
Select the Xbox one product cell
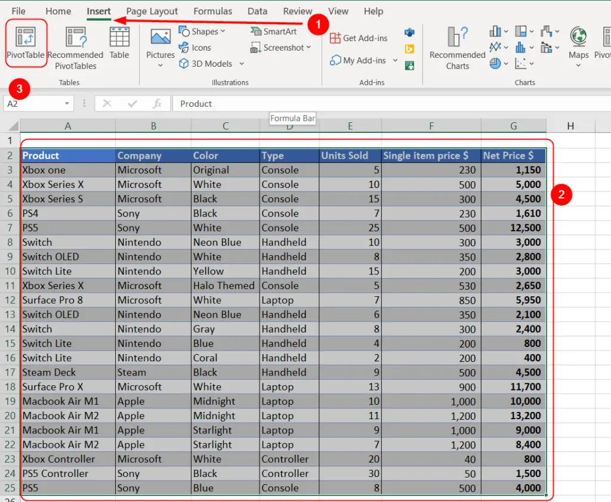[68, 170]
